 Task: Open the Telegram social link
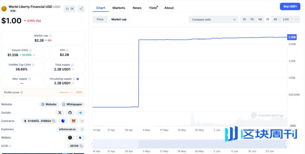pos(80,112)
